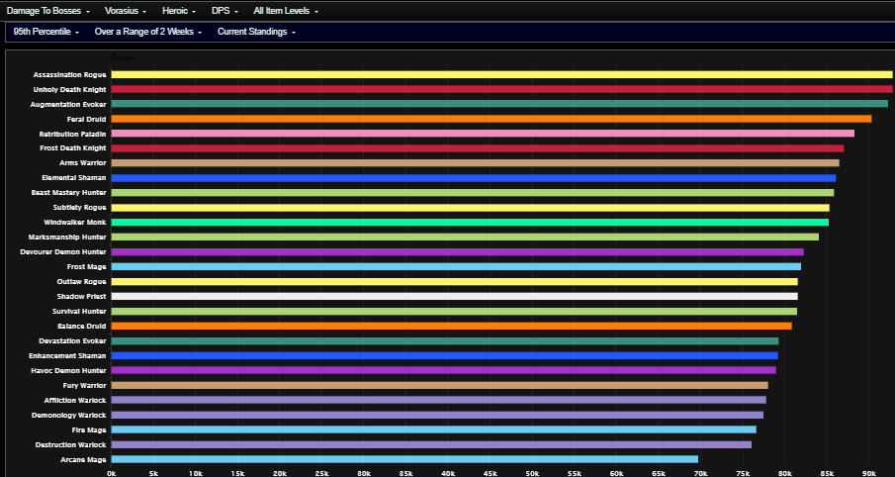Viewport: 895px width, 477px height.
Task: Select the Retribution Paladin pink bar
Action: (483, 134)
